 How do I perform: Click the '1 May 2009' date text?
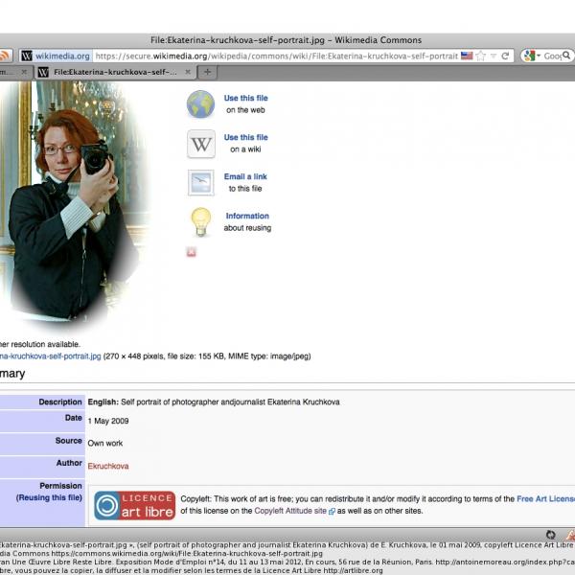tap(108, 421)
